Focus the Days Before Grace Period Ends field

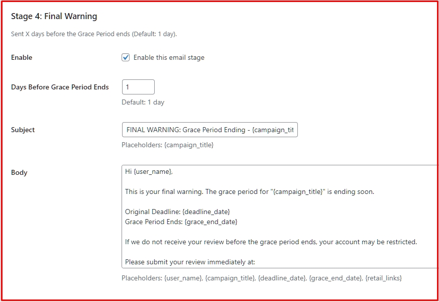[138, 87]
